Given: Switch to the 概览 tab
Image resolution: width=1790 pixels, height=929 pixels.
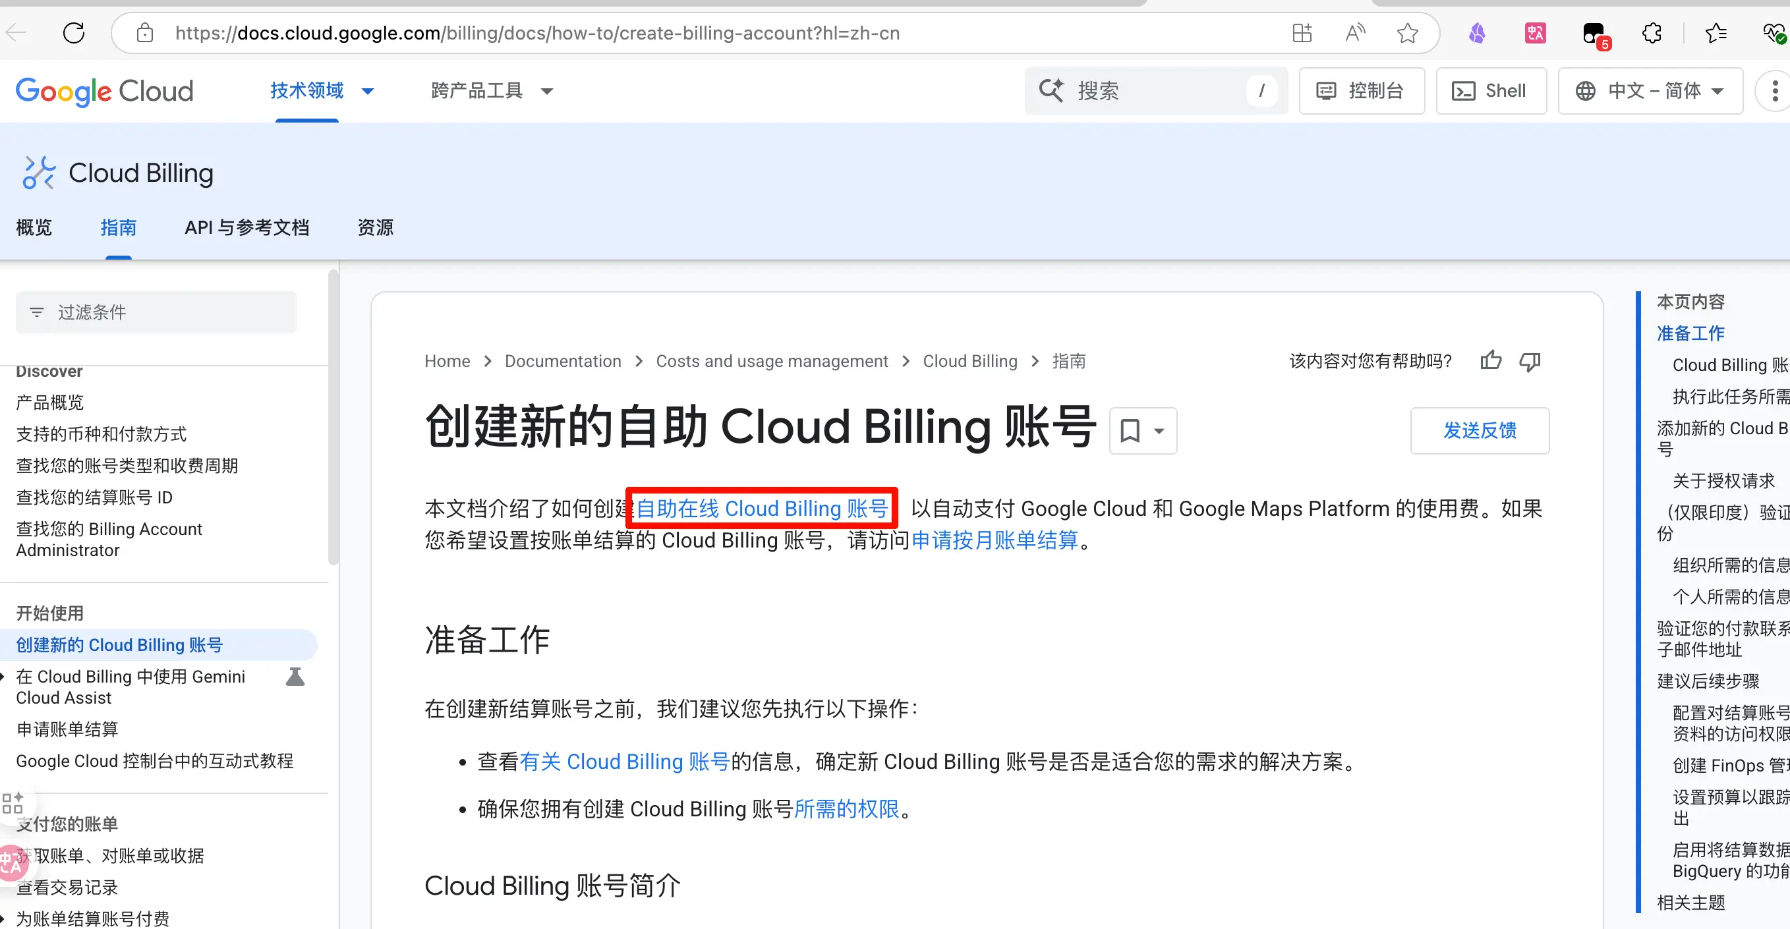Looking at the screenshot, I should (x=34, y=227).
